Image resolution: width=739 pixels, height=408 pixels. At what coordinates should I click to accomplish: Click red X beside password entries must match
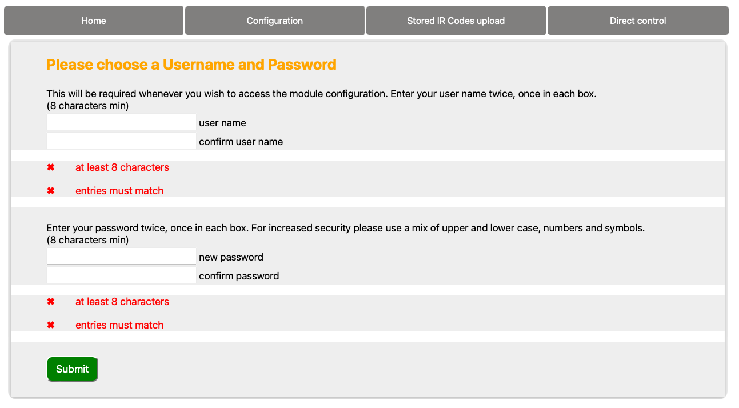coord(51,325)
